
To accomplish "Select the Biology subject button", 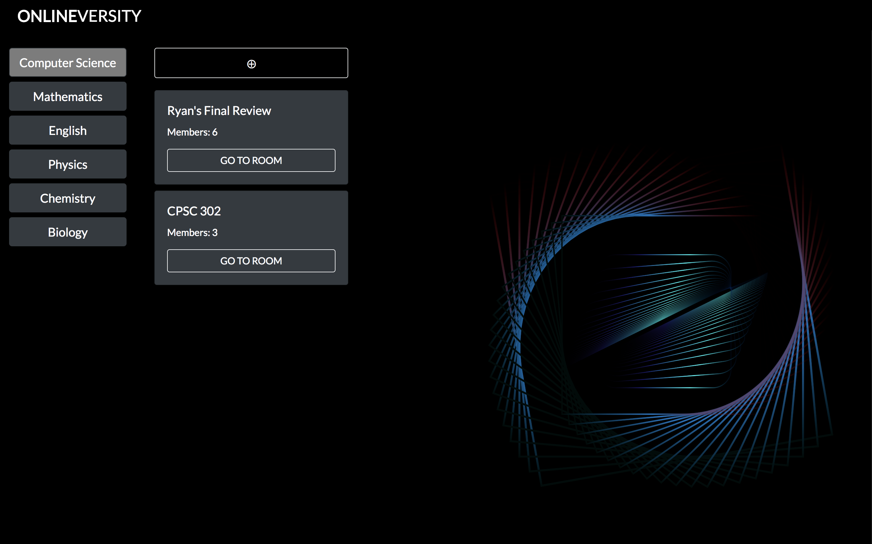I will point(68,232).
